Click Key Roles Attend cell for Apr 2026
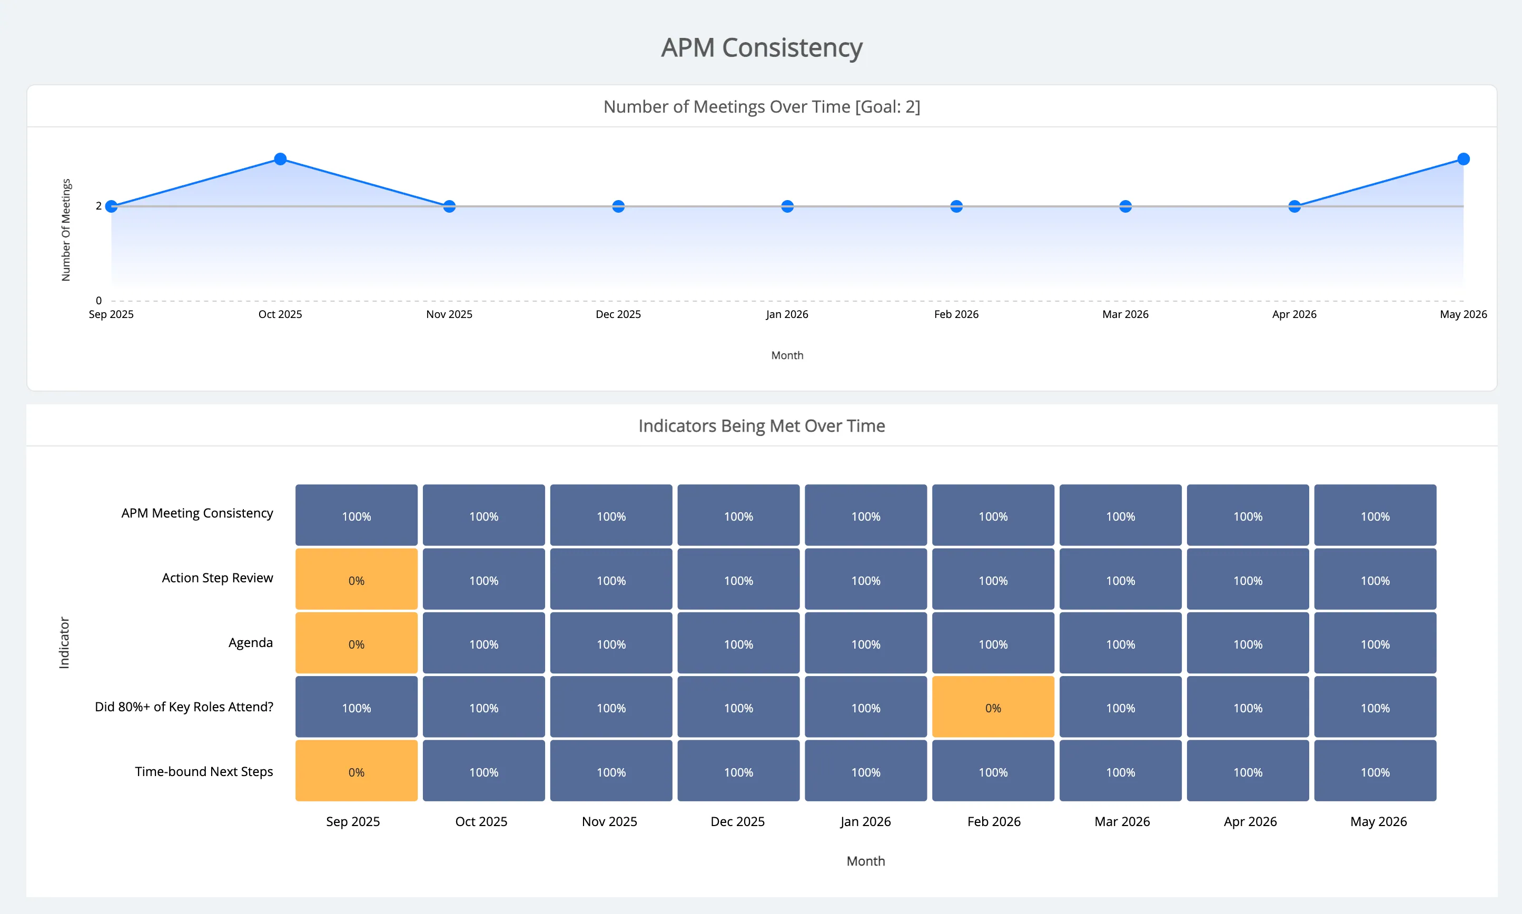Viewport: 1522px width, 914px height. (x=1248, y=707)
